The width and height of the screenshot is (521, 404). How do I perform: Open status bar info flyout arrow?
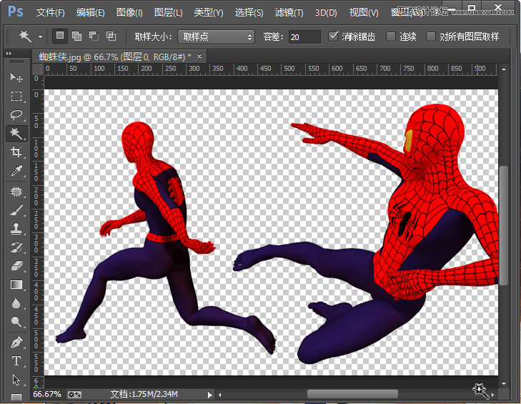pyautogui.click(x=209, y=395)
